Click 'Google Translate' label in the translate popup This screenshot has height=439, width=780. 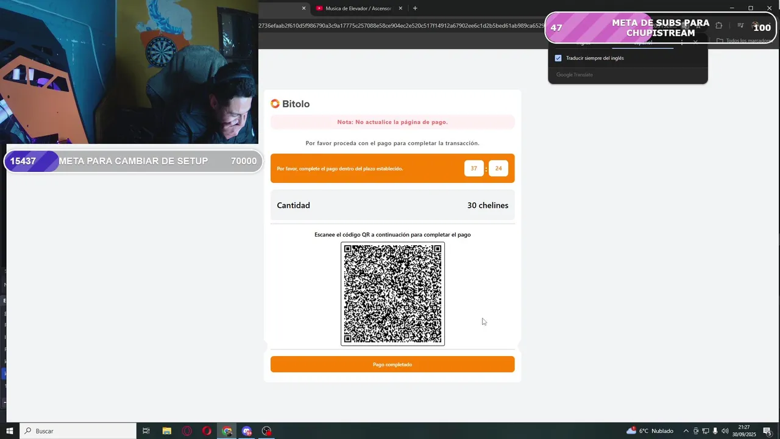click(575, 75)
